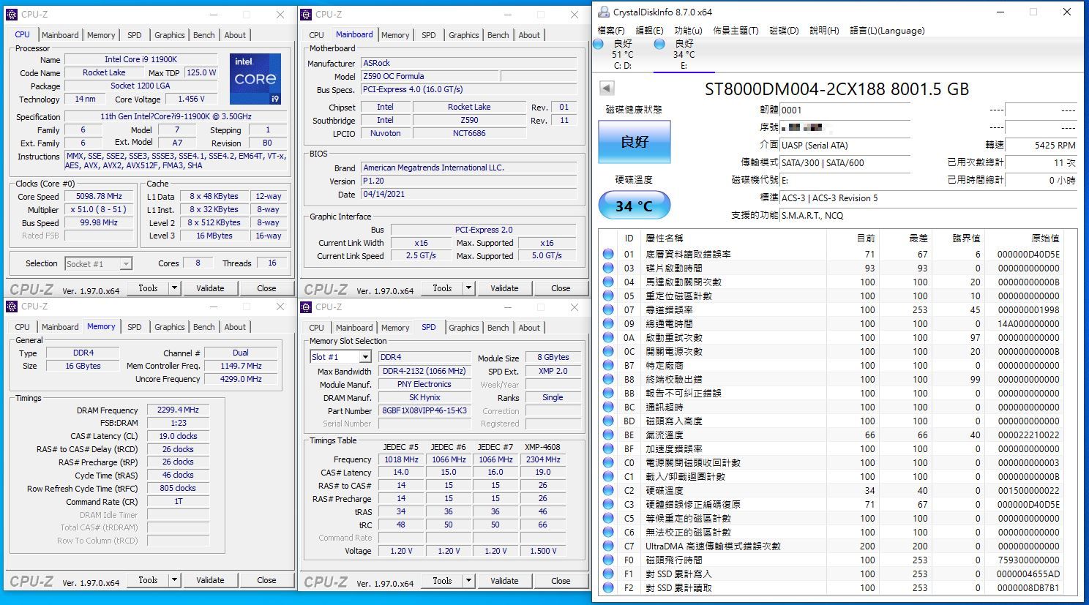
Task: Click the status orb for SMART attribute 04
Action: pos(608,282)
